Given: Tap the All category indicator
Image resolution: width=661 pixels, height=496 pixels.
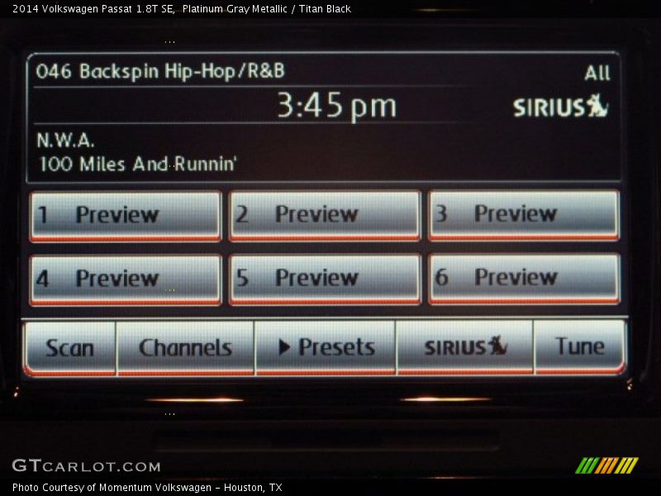Looking at the screenshot, I should pos(597,73).
